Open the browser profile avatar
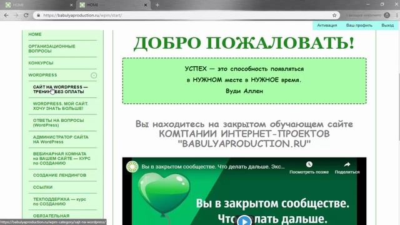 [x=387, y=15]
